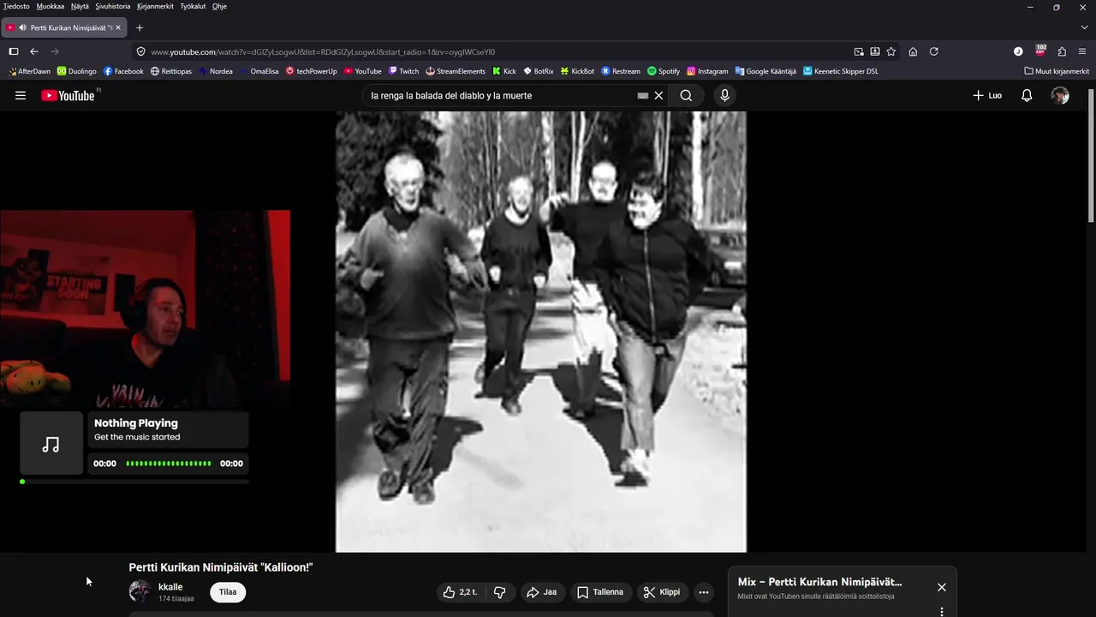1096x617 pixels.
Task: Open the Mix playlist three-dot options
Action: [941, 612]
